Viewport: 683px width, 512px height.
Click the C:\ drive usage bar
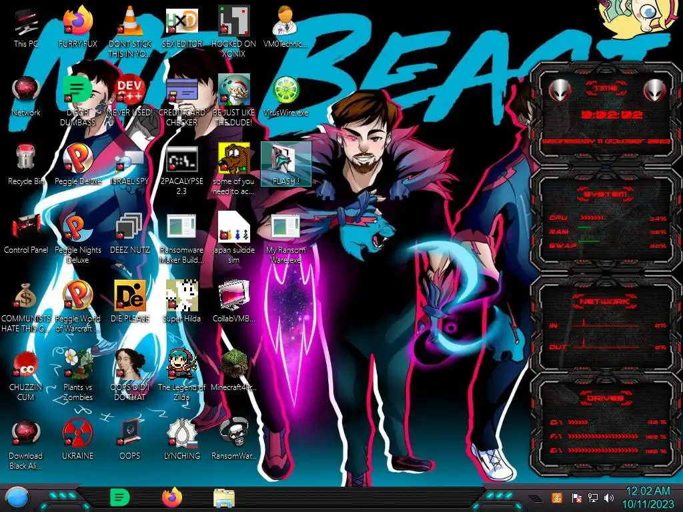point(578,422)
